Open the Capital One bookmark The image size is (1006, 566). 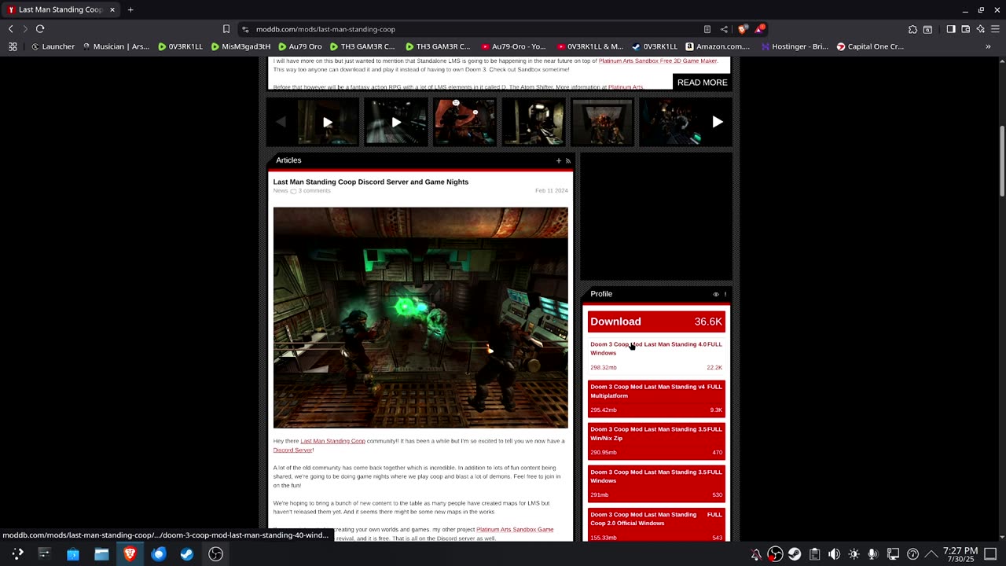coord(870,46)
